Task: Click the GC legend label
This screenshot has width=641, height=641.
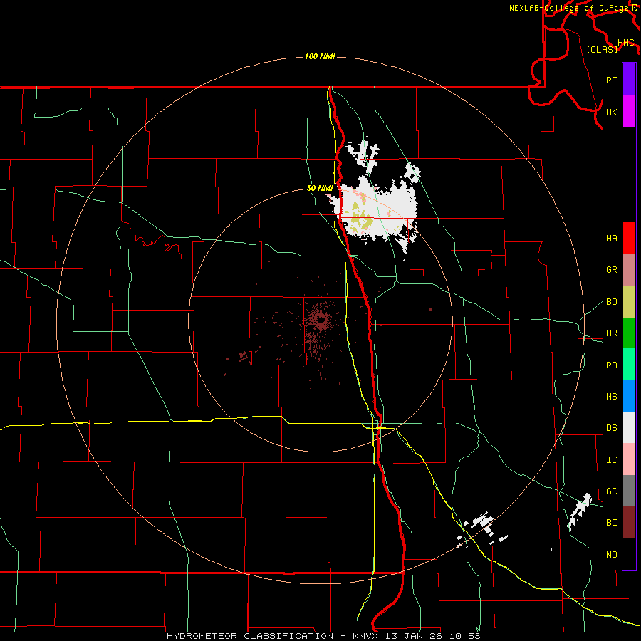Action: 611,491
